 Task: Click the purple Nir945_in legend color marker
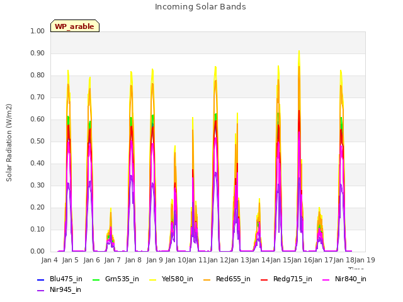tap(40, 291)
